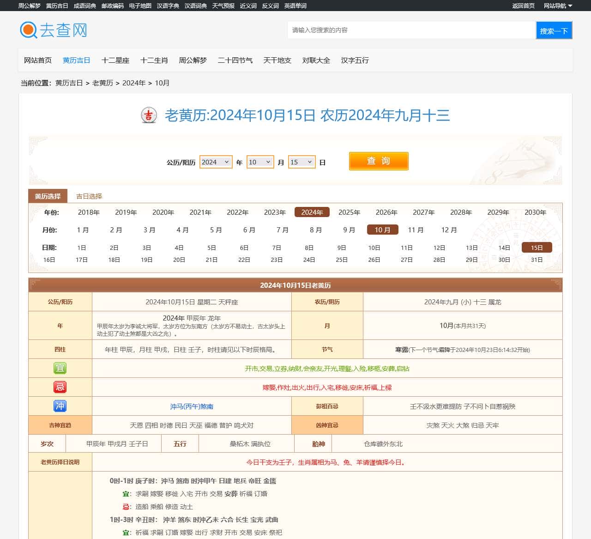Open 黄历吉日 in main navigation
The width and height of the screenshot is (591, 539).
click(x=77, y=60)
